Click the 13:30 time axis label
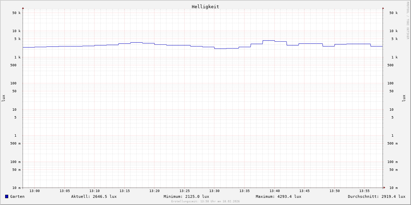The height and width of the screenshot is (205, 411). (x=214, y=191)
